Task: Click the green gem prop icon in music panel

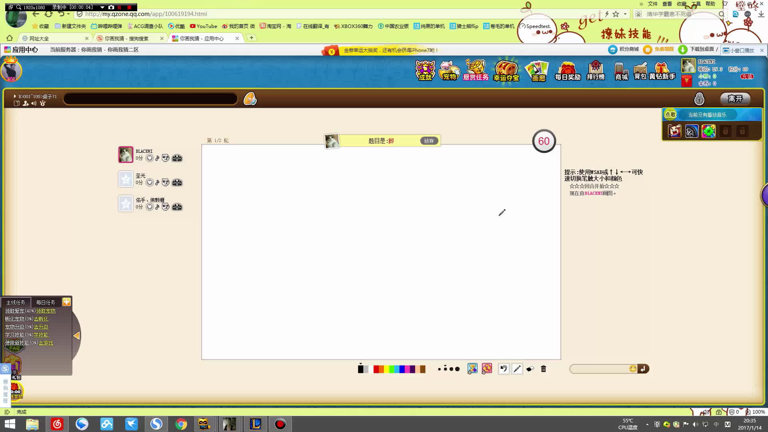Action: point(708,131)
